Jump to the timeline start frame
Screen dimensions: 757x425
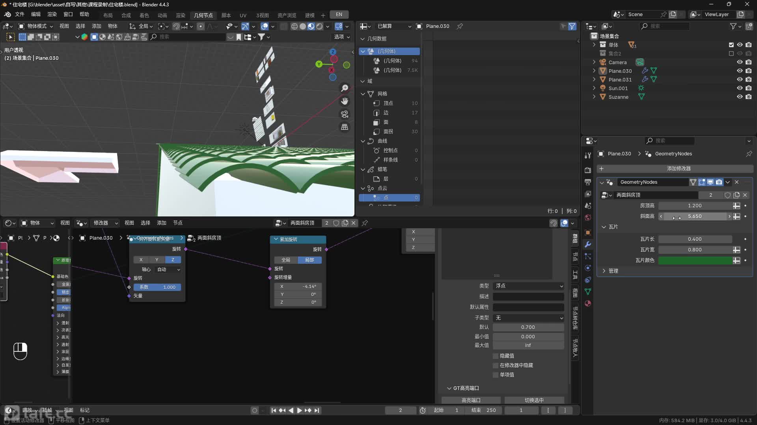click(274, 410)
